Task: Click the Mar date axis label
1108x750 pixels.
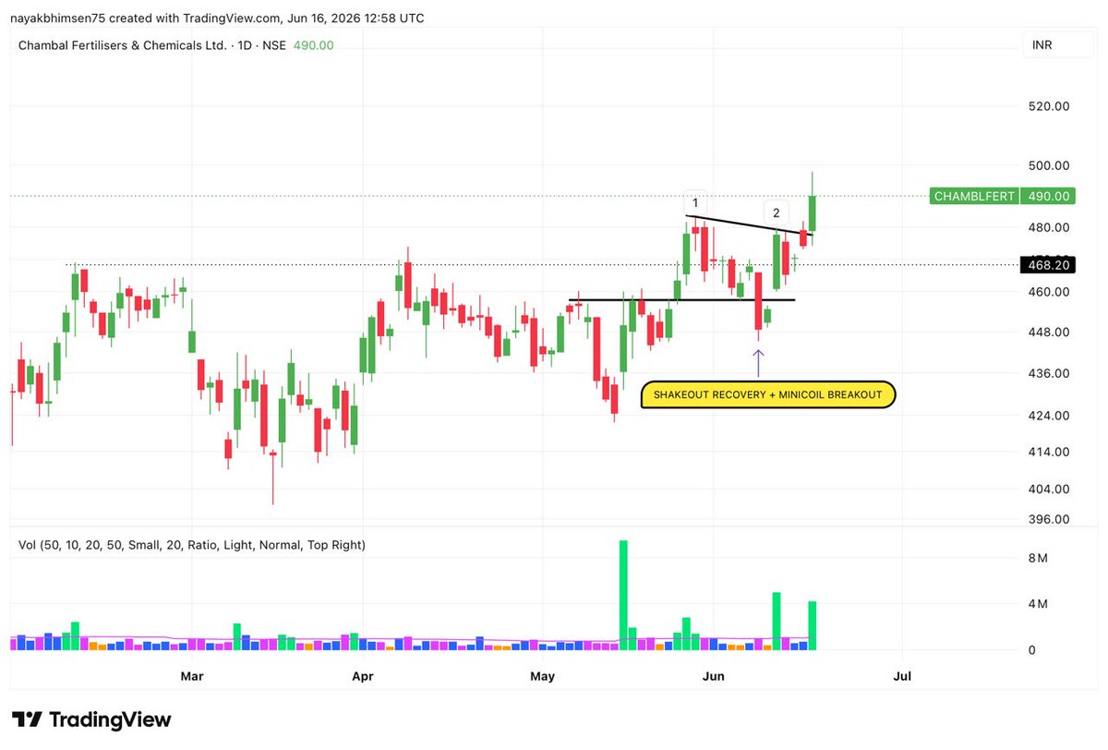Action: 192,676
